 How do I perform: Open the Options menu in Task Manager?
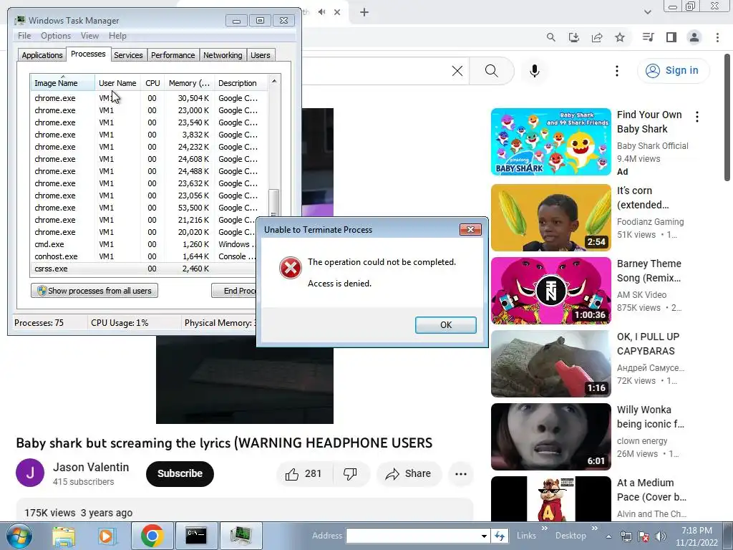[x=56, y=36]
